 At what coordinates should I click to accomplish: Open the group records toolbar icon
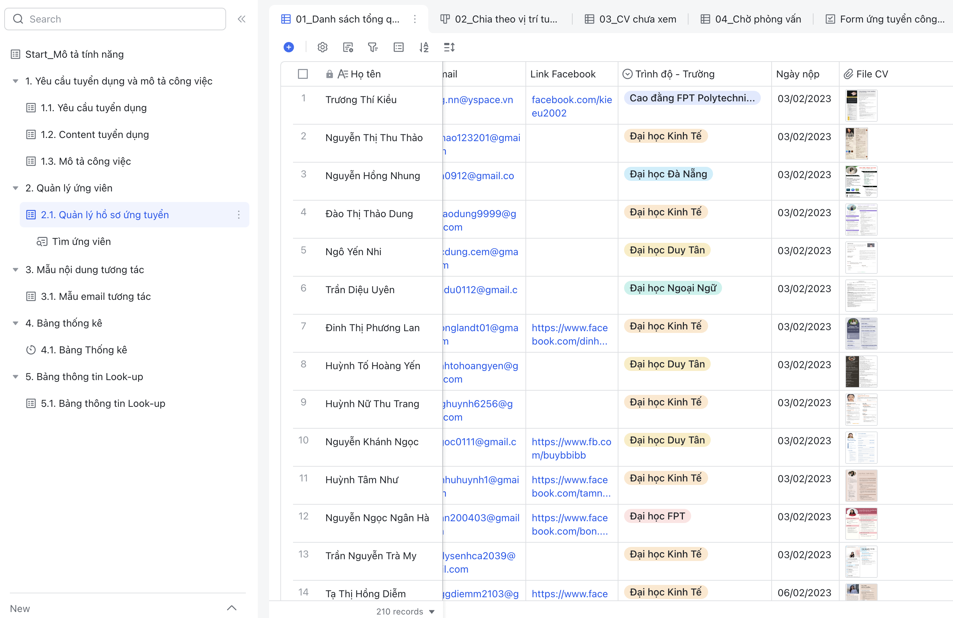[x=398, y=47]
